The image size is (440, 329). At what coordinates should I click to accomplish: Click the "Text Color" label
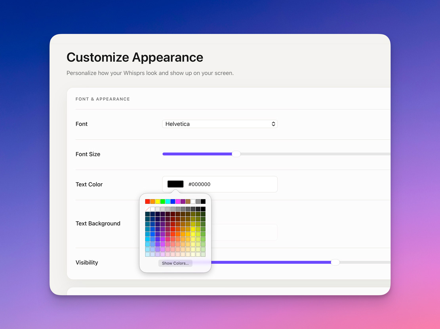[x=89, y=184]
